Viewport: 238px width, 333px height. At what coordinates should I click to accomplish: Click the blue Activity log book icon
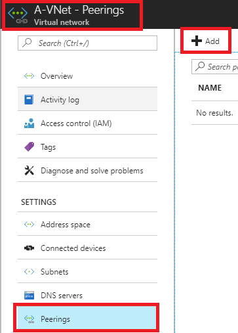pos(29,100)
